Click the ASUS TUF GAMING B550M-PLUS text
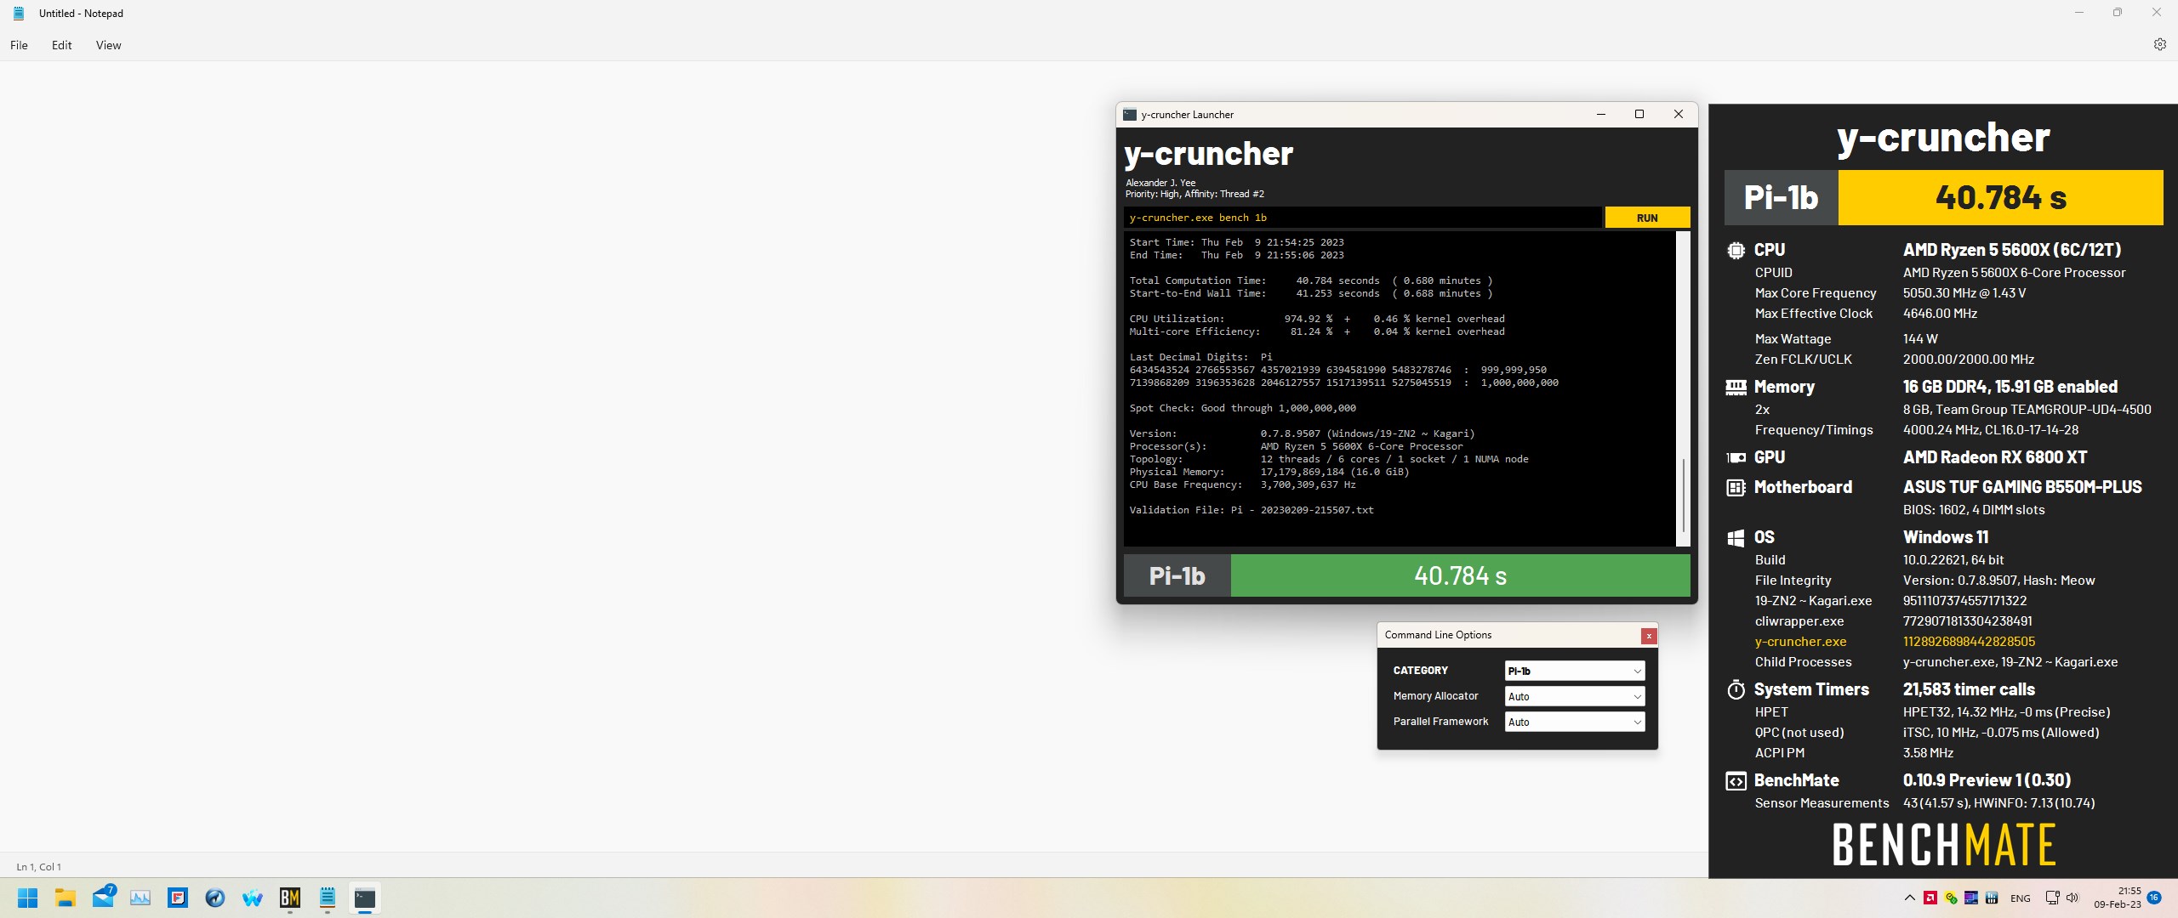 (x=2022, y=487)
